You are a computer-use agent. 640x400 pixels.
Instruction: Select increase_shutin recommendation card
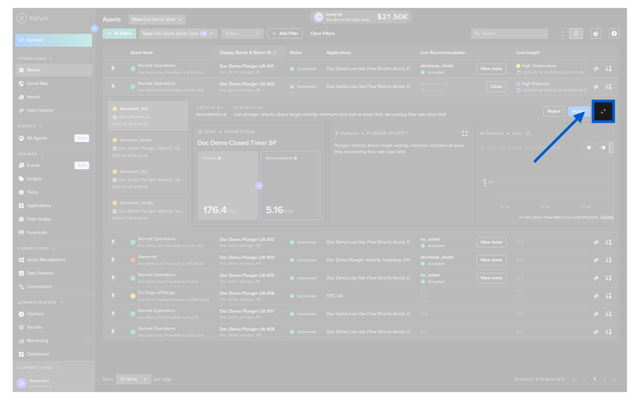point(148,148)
